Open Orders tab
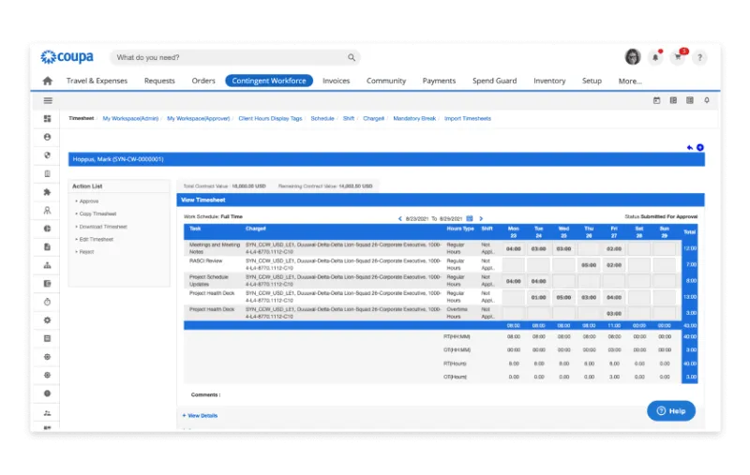This screenshot has height=475, width=750. [x=203, y=81]
